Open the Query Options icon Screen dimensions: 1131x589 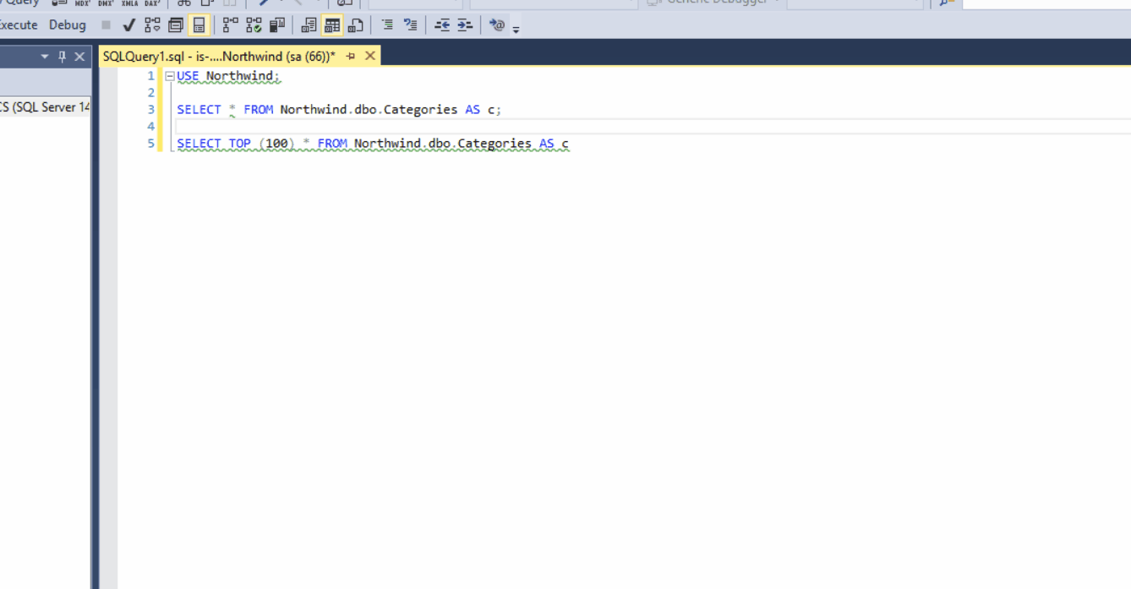point(176,25)
